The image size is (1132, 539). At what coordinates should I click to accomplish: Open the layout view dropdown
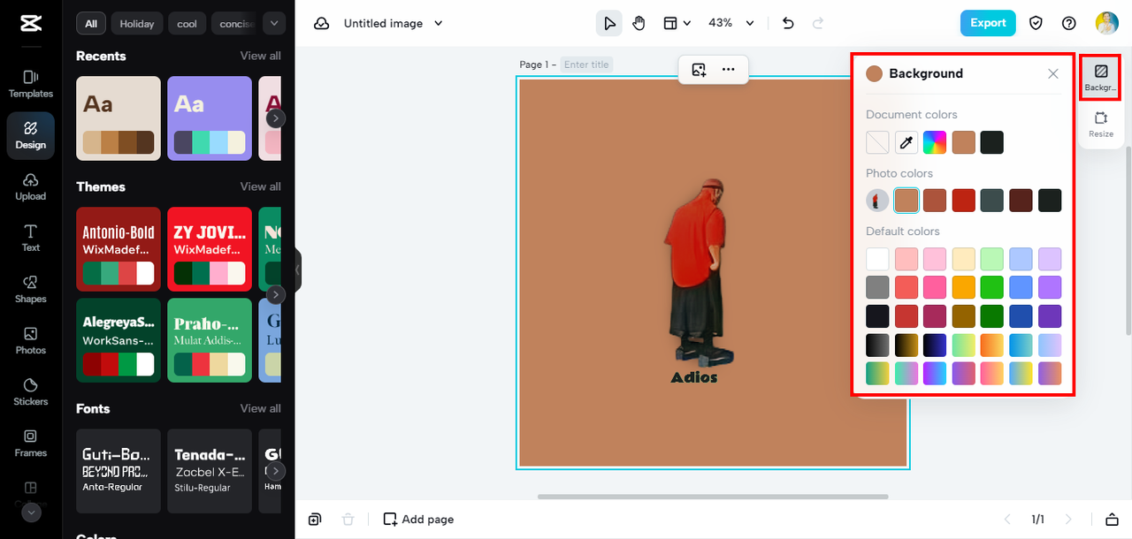click(677, 23)
